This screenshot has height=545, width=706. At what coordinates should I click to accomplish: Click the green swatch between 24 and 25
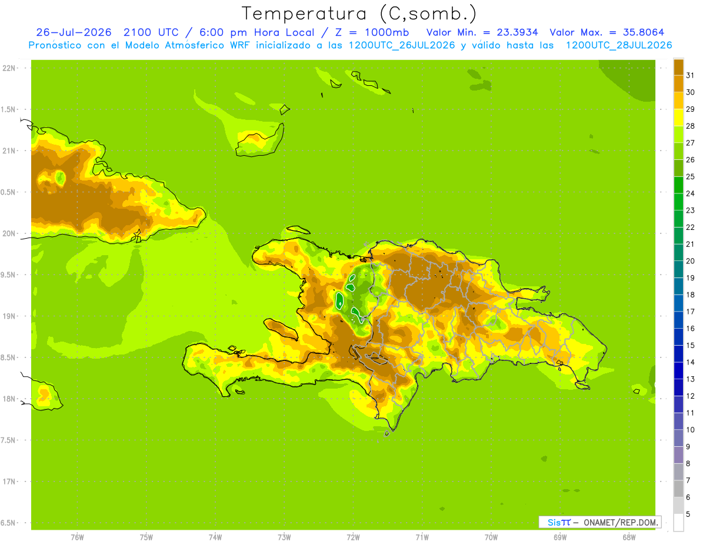[x=678, y=185]
